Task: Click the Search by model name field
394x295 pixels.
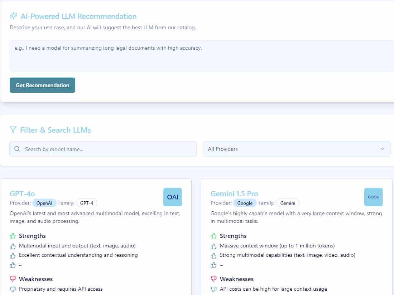Action: point(103,149)
